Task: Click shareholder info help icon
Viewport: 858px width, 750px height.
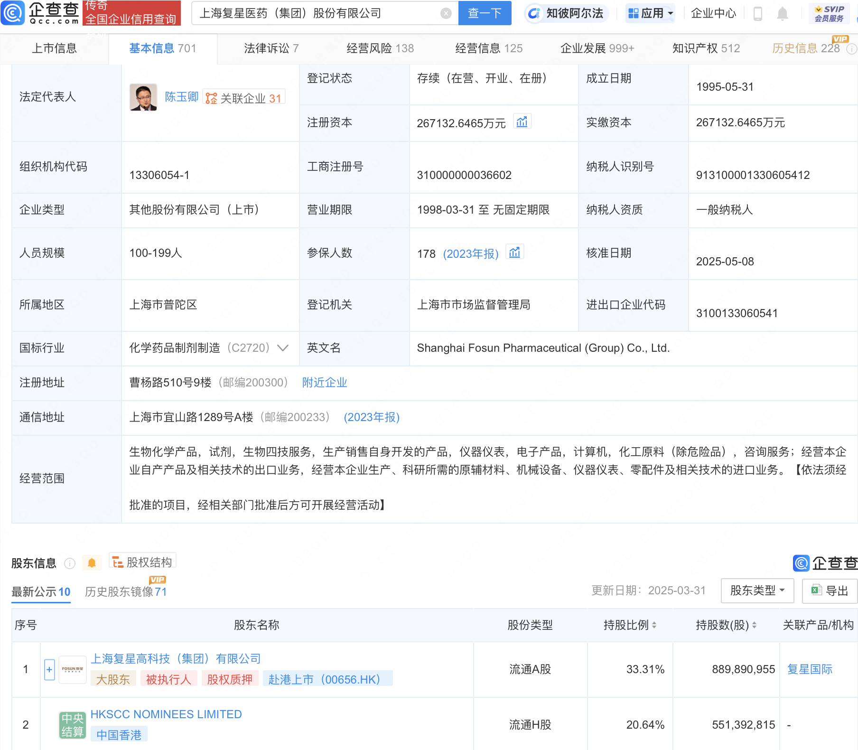Action: [70, 563]
